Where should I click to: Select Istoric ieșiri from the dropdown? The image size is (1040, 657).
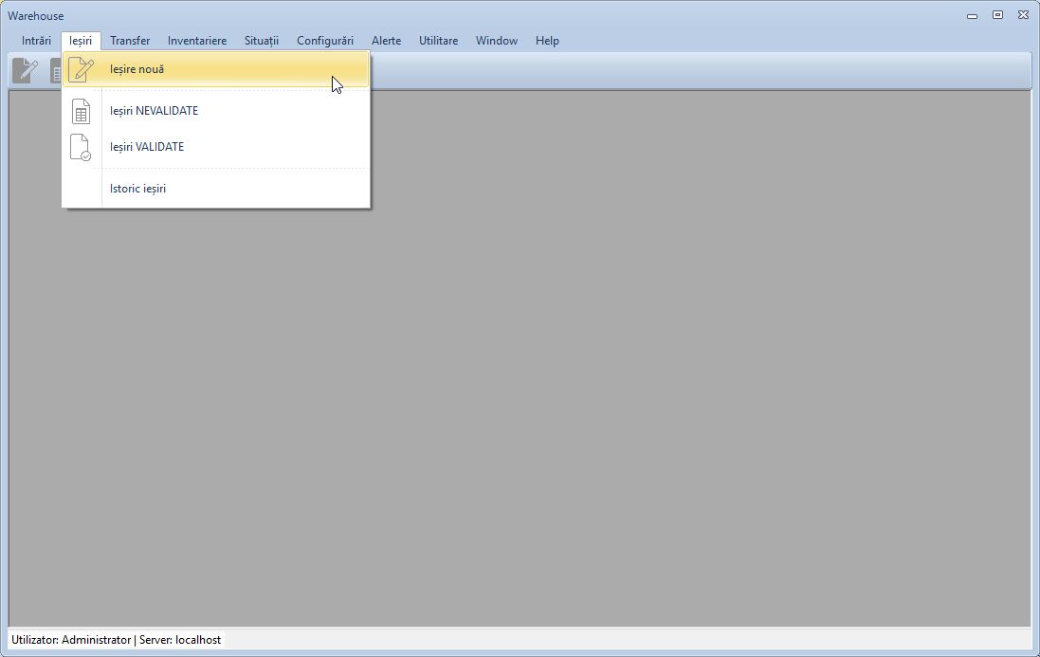tap(138, 189)
